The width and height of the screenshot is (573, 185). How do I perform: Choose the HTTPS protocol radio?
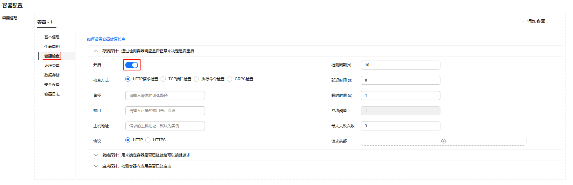[148, 140]
